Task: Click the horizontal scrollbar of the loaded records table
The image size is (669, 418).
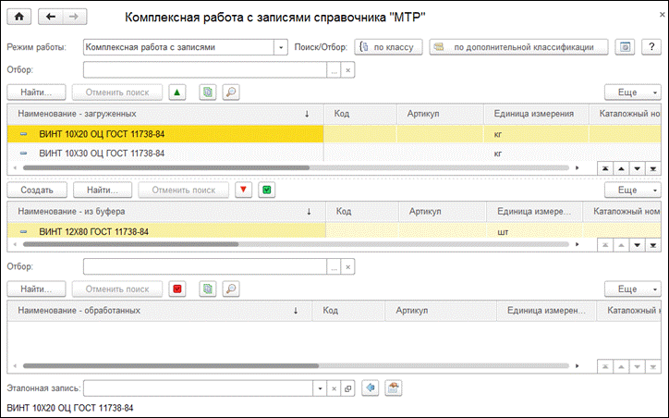Action: [296, 167]
